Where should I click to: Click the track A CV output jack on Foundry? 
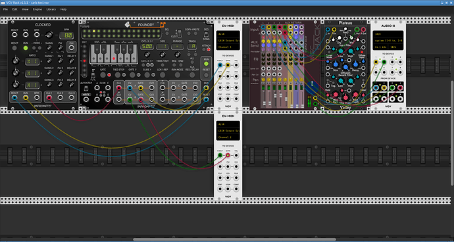(130, 88)
